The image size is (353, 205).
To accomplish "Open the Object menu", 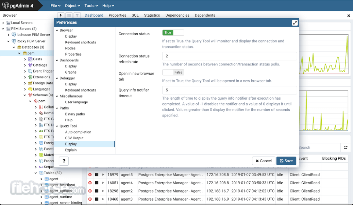I will click(72, 6).
